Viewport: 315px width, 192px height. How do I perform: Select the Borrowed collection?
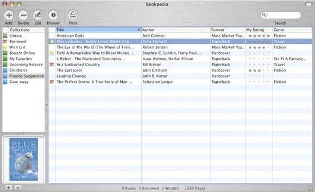[x=24, y=42]
